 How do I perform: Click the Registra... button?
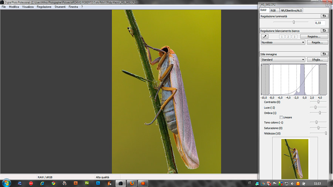314,37
